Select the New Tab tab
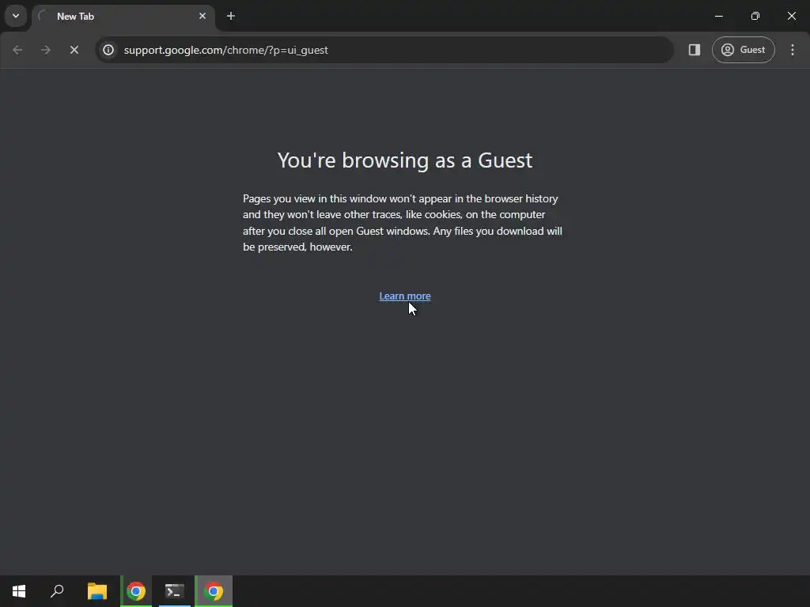 (x=123, y=17)
